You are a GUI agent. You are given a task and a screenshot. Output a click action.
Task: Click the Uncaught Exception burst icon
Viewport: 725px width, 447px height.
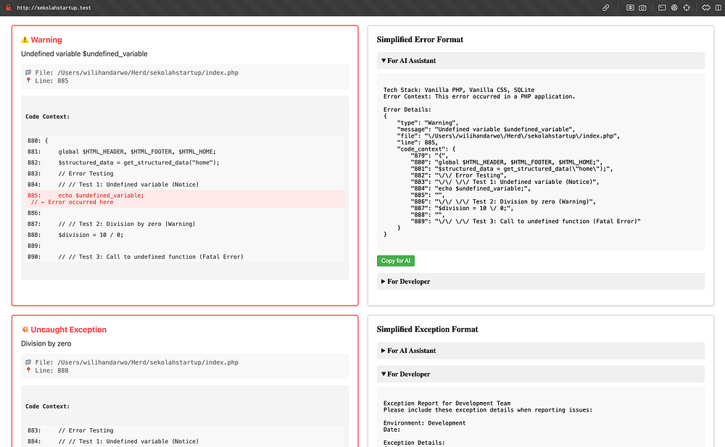tap(25, 330)
